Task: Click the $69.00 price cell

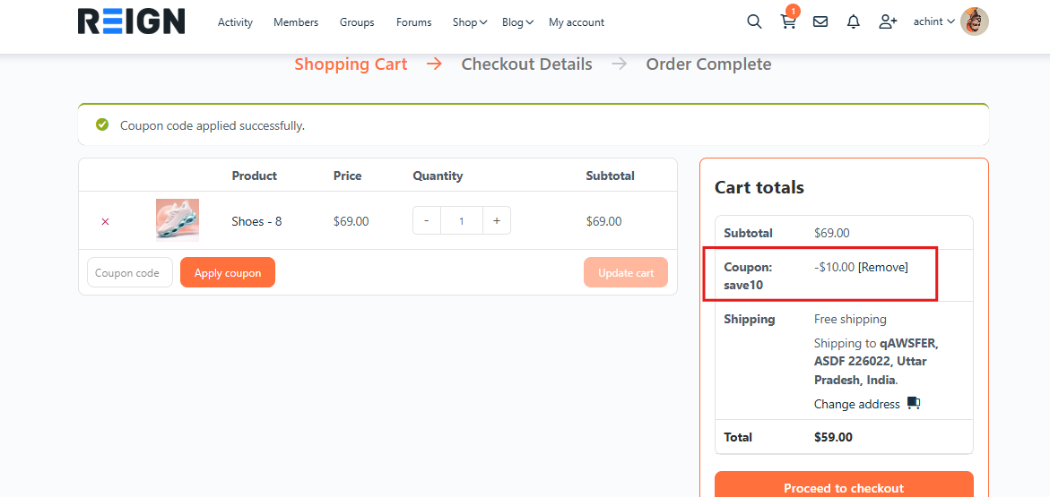Action: point(351,221)
